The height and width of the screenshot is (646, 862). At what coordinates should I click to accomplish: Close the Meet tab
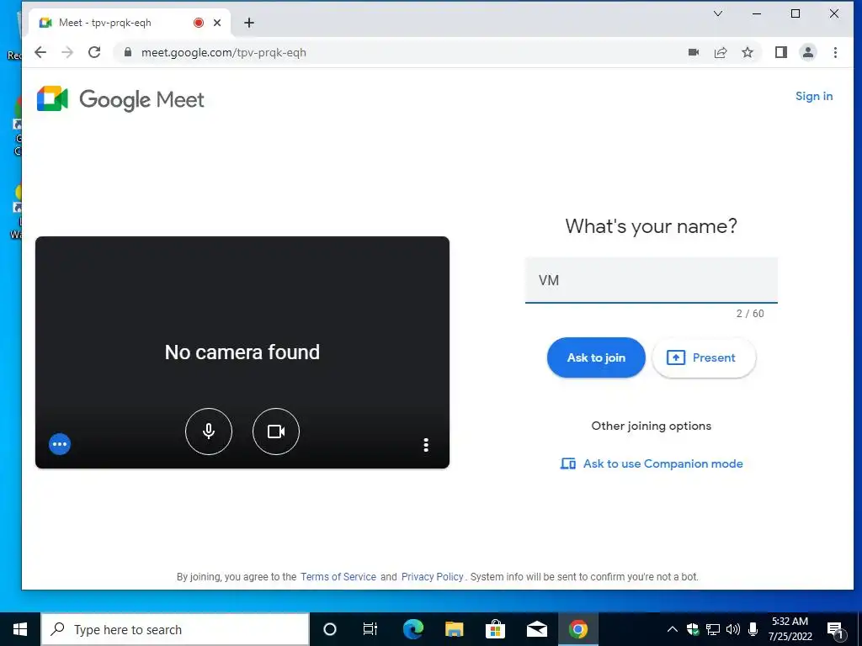[217, 23]
